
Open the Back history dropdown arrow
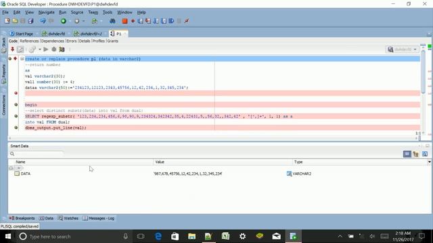pyautogui.click(x=70, y=21)
